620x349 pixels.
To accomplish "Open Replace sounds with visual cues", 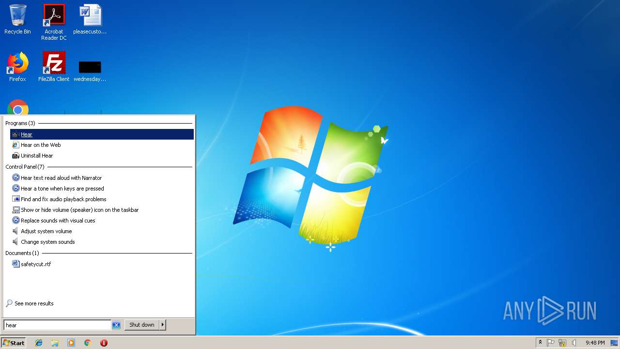I will pos(102,221).
